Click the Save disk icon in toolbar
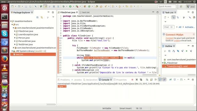This screenshot has height=111, width=197. 26,6
